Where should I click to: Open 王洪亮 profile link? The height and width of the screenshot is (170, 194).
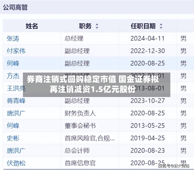point(16,88)
